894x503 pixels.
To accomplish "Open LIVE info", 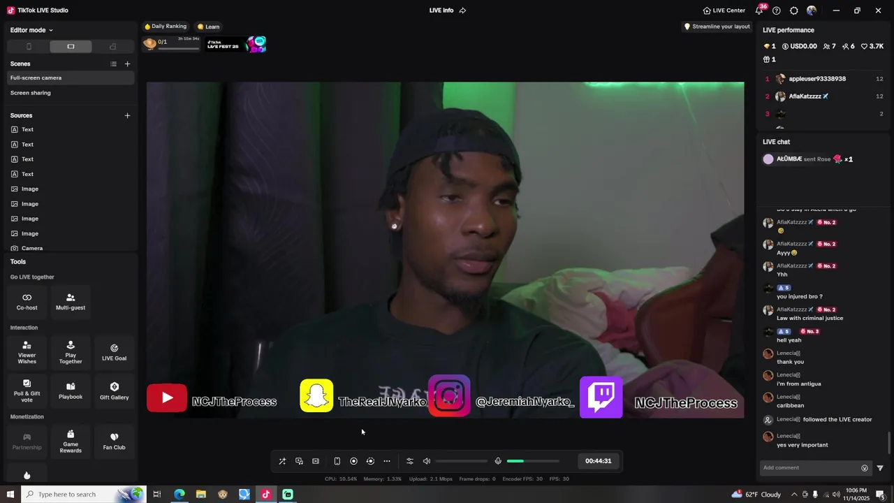I will click(x=441, y=10).
